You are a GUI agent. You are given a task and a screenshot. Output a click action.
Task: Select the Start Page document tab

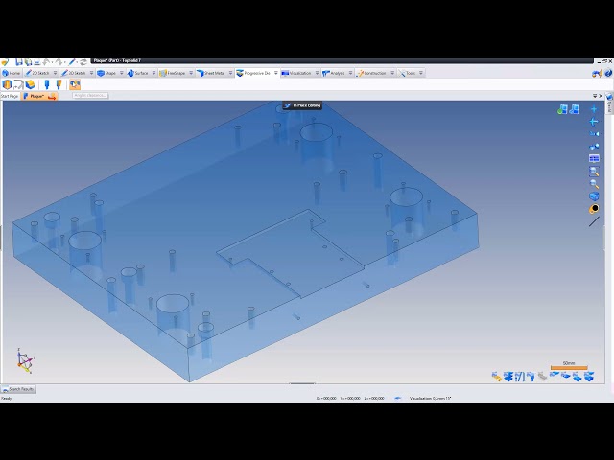[10, 96]
